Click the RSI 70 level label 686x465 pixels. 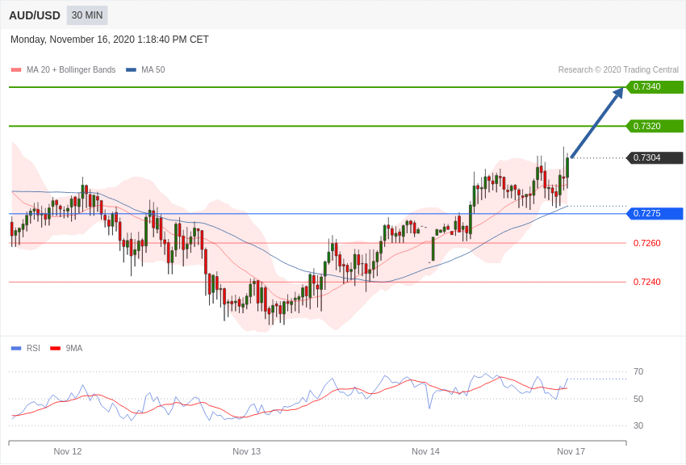[x=638, y=372]
